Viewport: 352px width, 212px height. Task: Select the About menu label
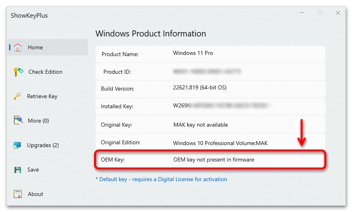tap(35, 194)
